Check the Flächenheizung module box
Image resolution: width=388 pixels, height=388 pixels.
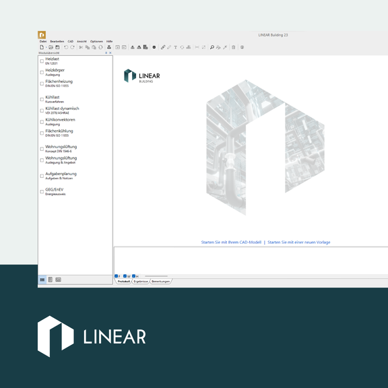coord(42,84)
